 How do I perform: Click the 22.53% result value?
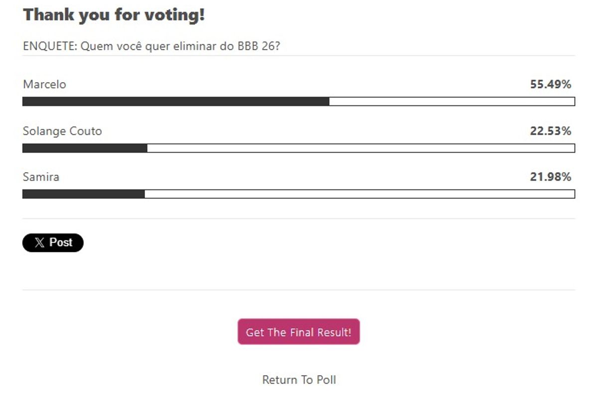tap(550, 131)
